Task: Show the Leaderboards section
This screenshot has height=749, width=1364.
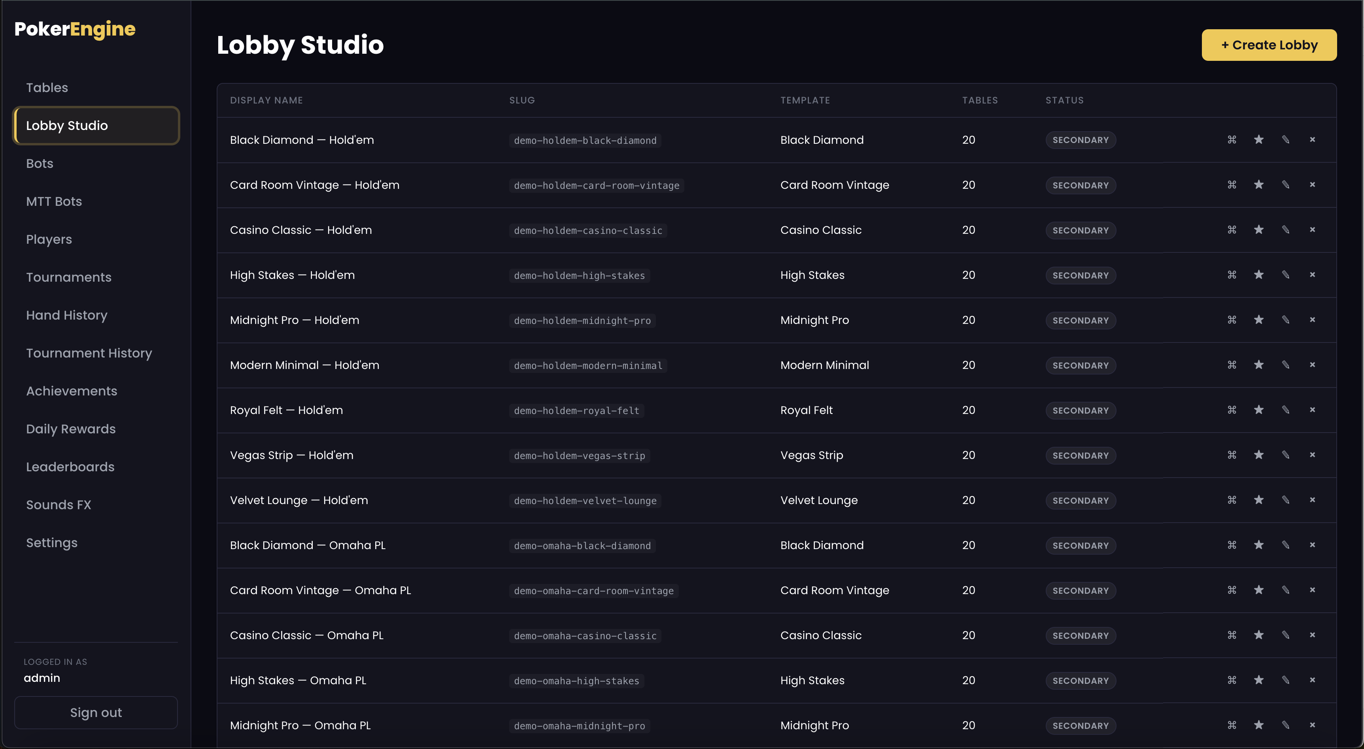Action: point(96,467)
